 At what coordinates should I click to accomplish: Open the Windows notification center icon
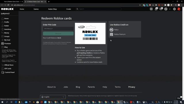click(x=181, y=102)
